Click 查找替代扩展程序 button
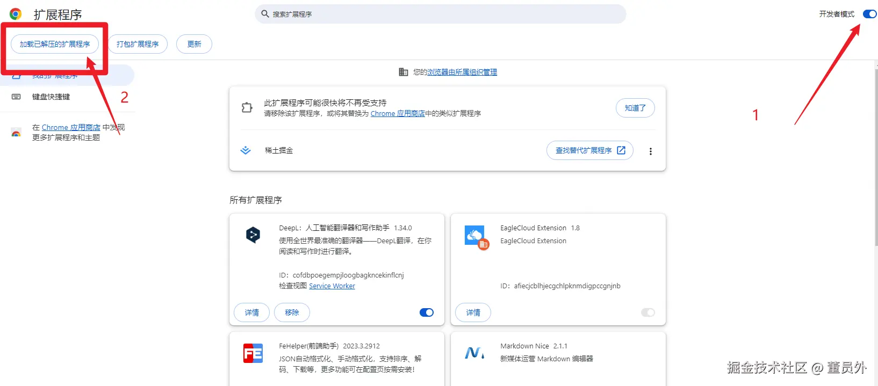This screenshot has height=386, width=878. tap(590, 150)
